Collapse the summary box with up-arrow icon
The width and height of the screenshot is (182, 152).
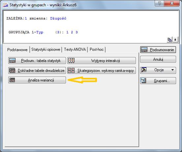click(x=175, y=40)
